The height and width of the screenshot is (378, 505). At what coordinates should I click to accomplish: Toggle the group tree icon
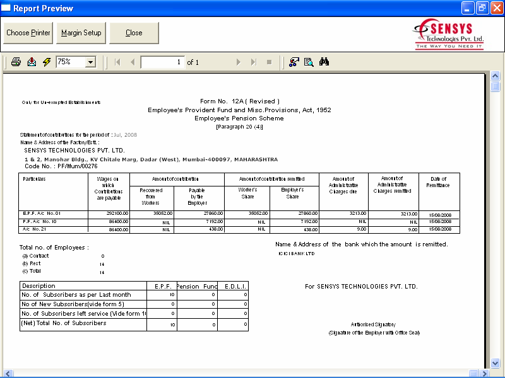[x=294, y=62]
